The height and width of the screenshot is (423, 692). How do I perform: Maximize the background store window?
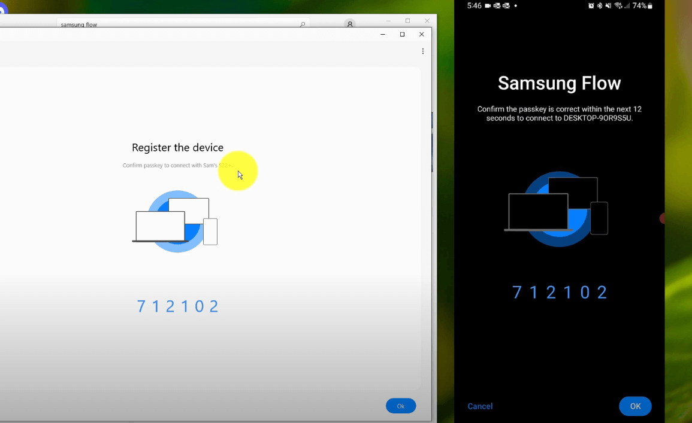point(407,21)
